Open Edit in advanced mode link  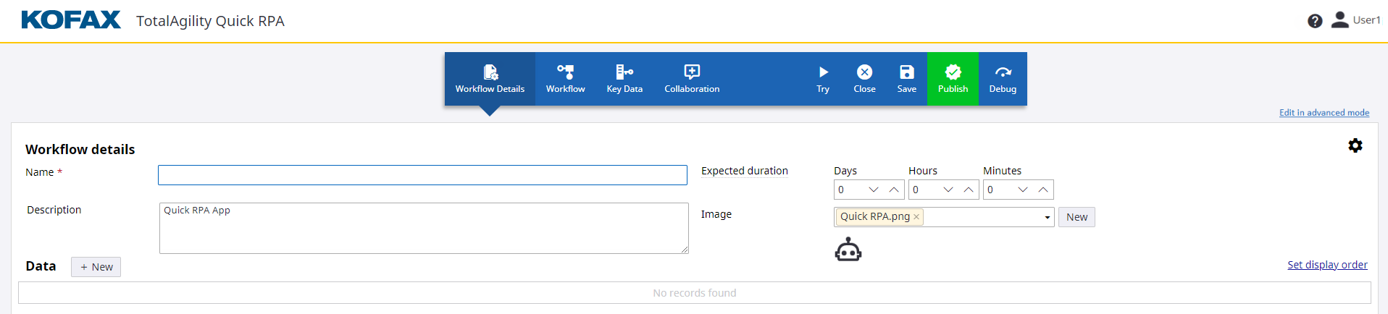pos(1324,113)
